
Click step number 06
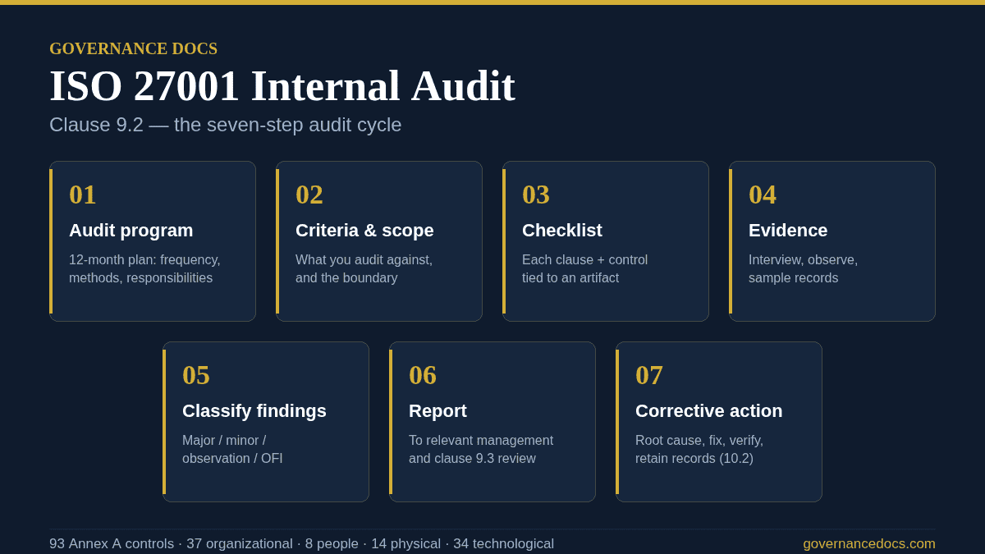tap(423, 375)
